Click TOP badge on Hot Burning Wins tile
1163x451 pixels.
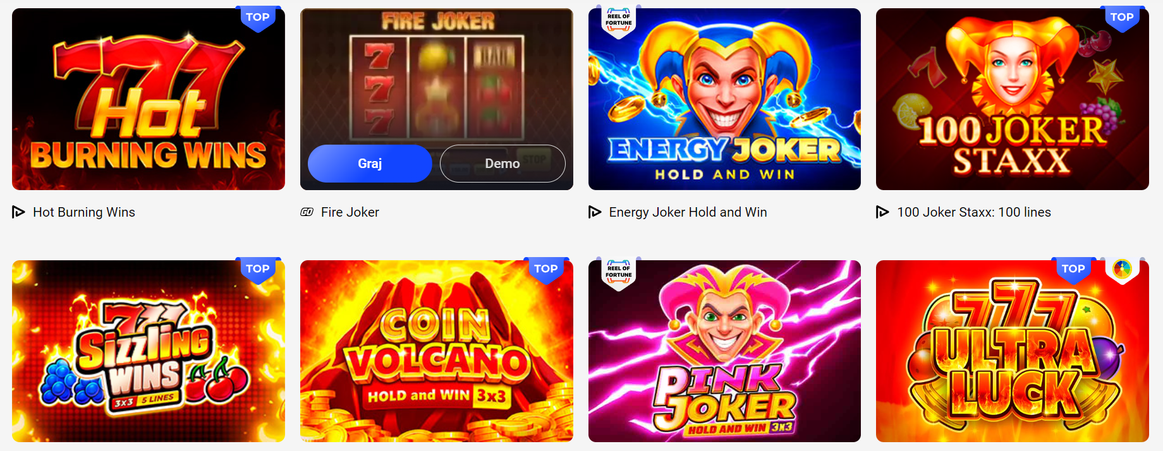pos(258,18)
